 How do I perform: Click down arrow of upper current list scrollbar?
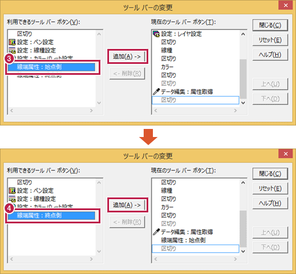[243, 102]
